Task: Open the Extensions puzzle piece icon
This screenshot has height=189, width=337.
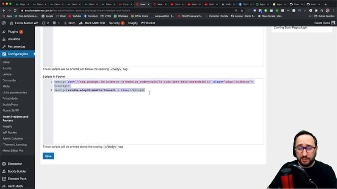Action: (x=316, y=10)
